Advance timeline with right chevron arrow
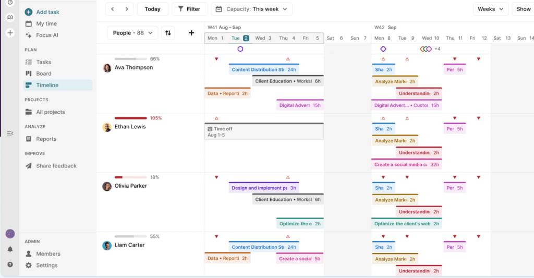This screenshot has height=278, width=534. tap(126, 9)
